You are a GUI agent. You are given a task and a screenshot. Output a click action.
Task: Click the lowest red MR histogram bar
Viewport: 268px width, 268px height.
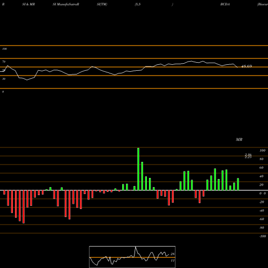coord(24,207)
